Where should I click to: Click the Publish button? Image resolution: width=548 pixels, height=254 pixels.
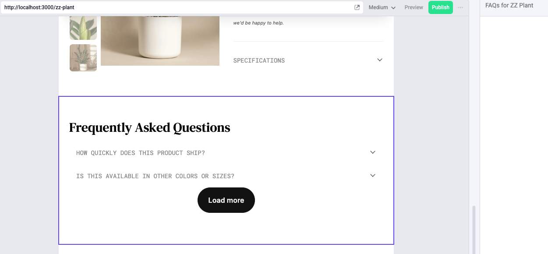point(440,7)
